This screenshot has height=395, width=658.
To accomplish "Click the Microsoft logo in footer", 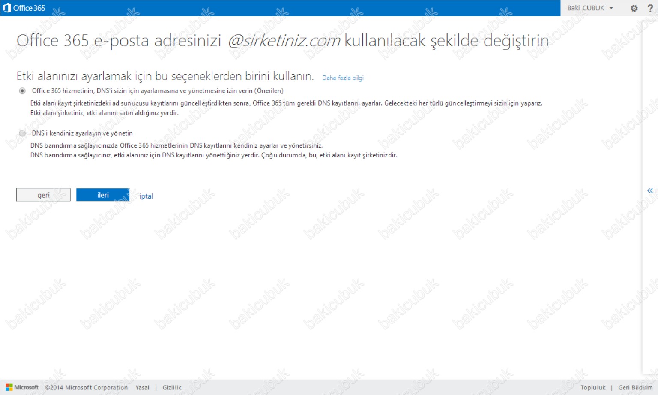I will 22,387.
